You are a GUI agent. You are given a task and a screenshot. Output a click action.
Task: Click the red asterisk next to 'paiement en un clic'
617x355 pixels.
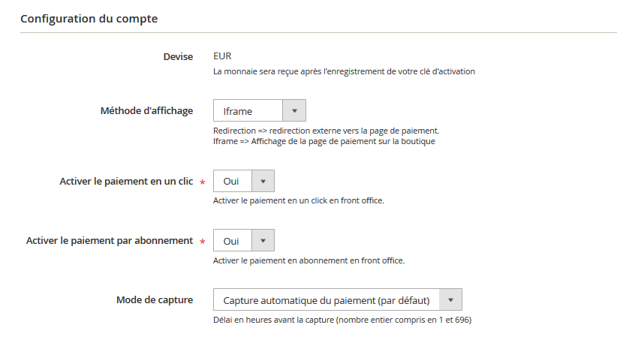click(202, 182)
